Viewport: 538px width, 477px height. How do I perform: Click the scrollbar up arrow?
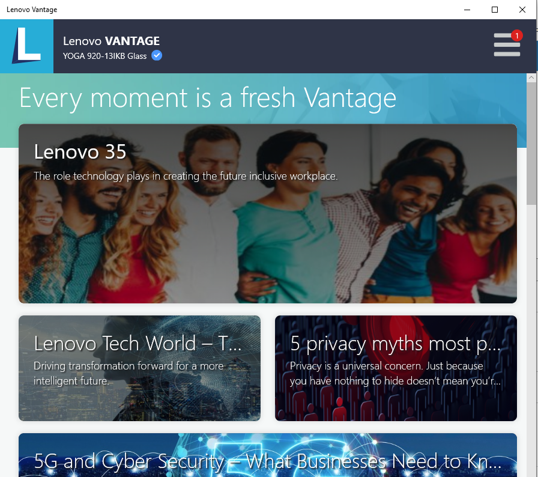tap(531, 77)
